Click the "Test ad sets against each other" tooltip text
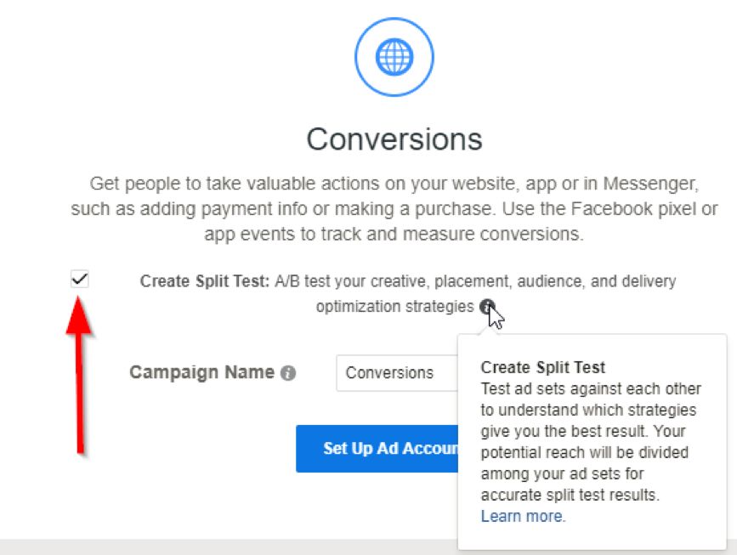This screenshot has height=555, width=737. (591, 442)
